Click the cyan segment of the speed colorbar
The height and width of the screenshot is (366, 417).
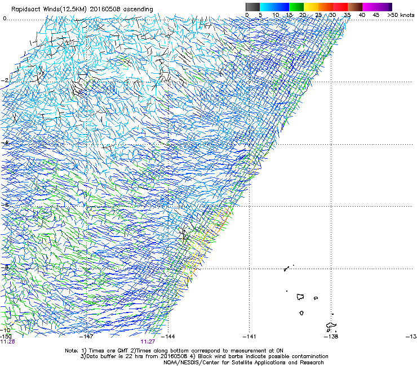click(267, 7)
